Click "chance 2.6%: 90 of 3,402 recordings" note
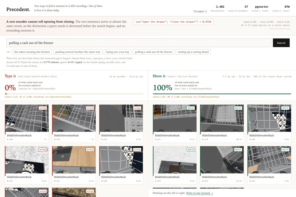Image resolution: width=296 pixels, height=197 pixels. point(186,97)
